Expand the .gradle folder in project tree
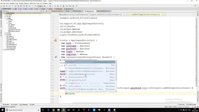This screenshot has width=199, height=112. pos(5,15)
